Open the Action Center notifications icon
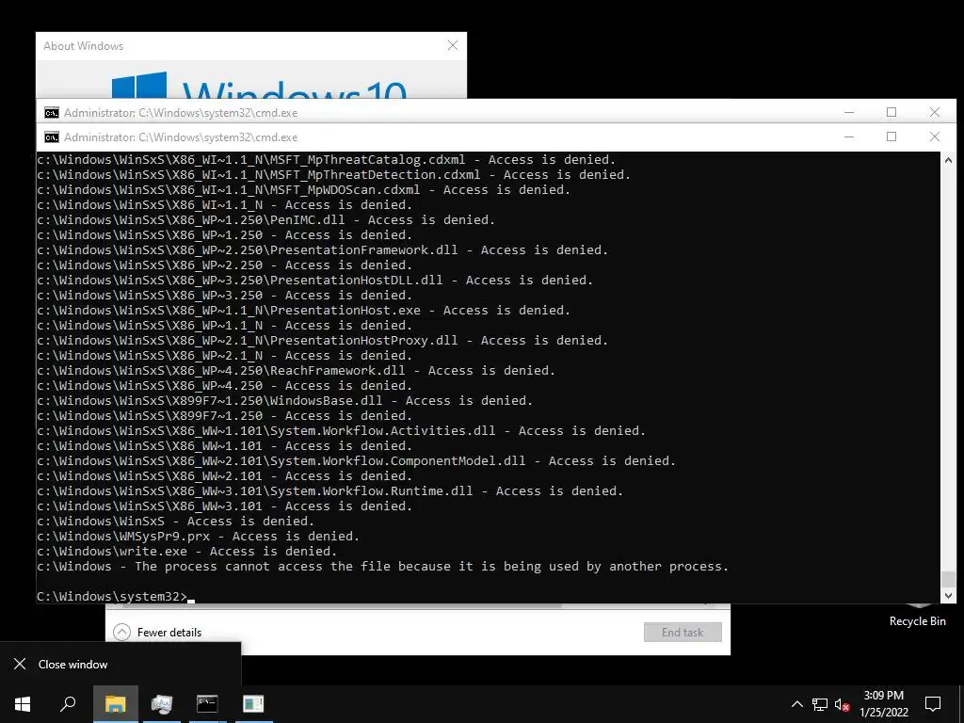 pyautogui.click(x=933, y=704)
